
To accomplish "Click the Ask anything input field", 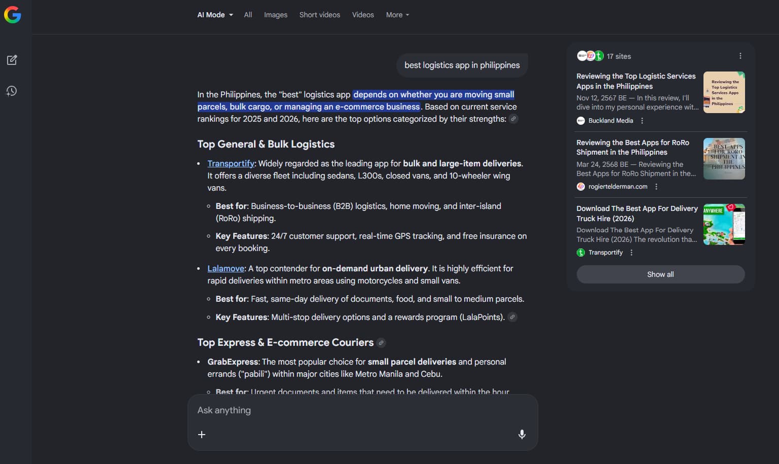I will 362,410.
